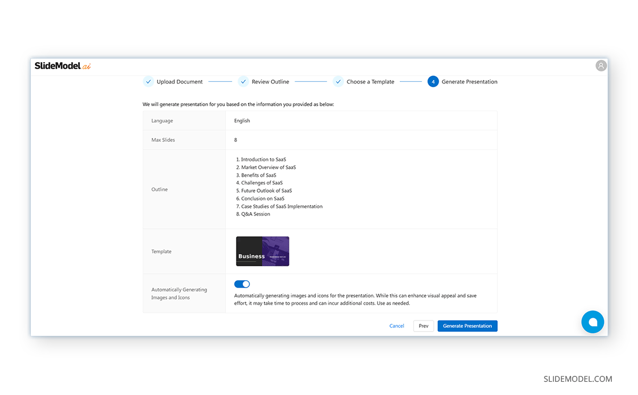The width and height of the screenshot is (638, 395).
Task: Go to the Upload Document step
Action: click(180, 81)
